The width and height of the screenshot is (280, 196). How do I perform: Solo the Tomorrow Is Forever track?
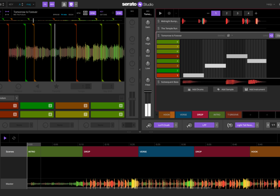(159, 35)
